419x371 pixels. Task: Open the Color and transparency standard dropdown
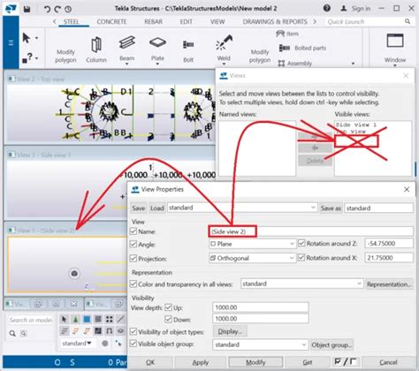pos(301,284)
